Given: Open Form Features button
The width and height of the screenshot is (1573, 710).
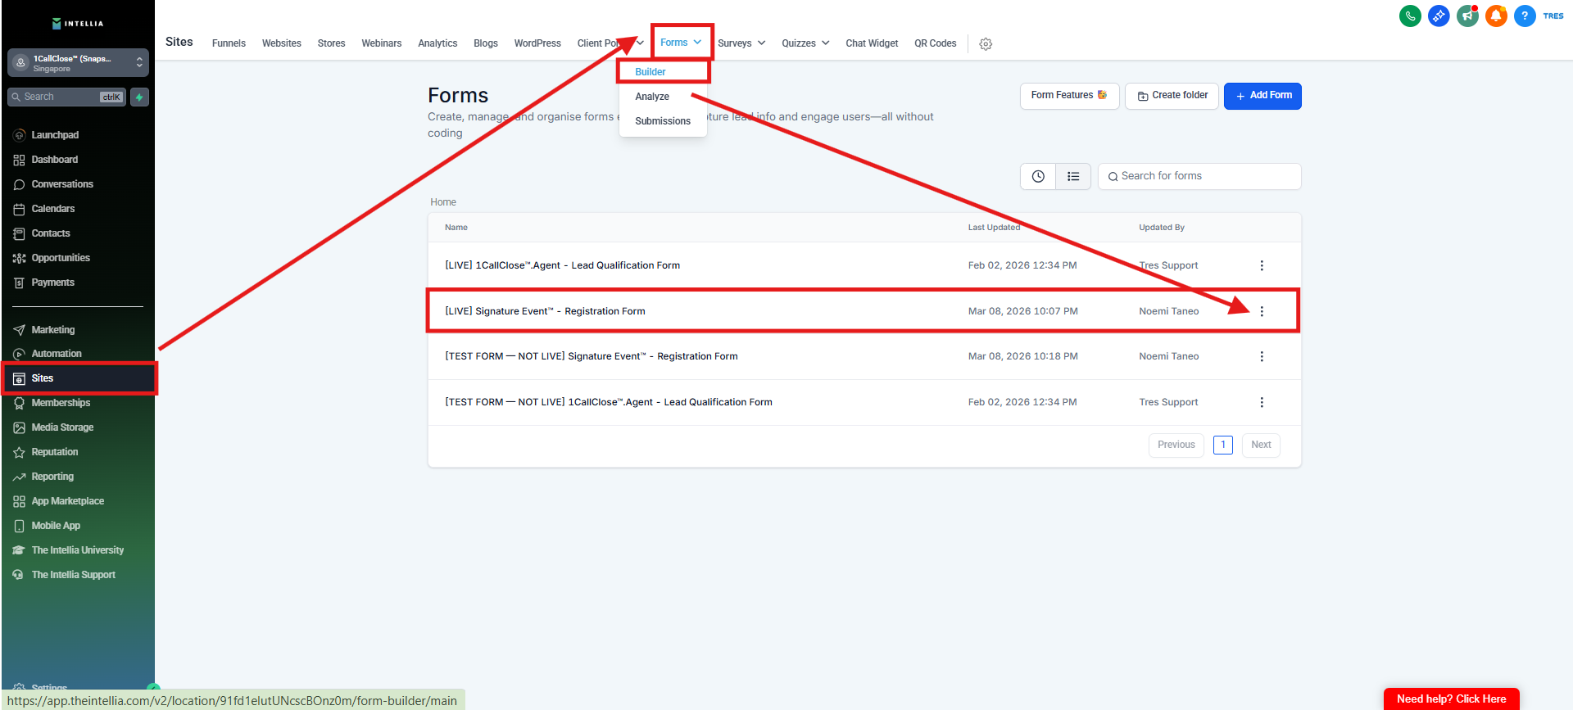Looking at the screenshot, I should tap(1069, 96).
